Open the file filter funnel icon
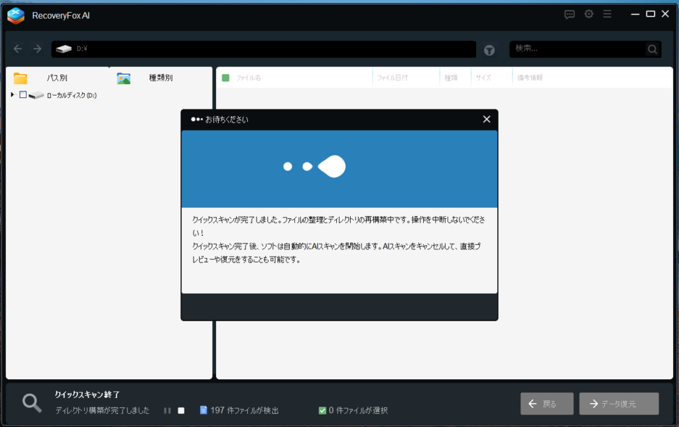 click(x=489, y=50)
